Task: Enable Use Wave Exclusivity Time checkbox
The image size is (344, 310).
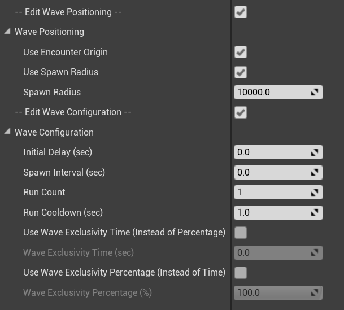Action: (x=241, y=233)
